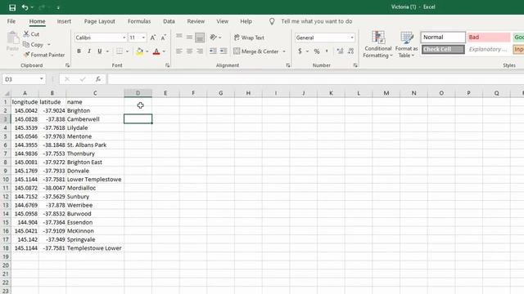Switch to the Insert tab
524x294 pixels.
(x=64, y=21)
